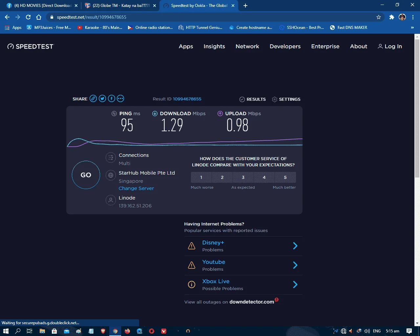Rate Linode customer service 2
This screenshot has width=420, height=336.
click(222, 177)
